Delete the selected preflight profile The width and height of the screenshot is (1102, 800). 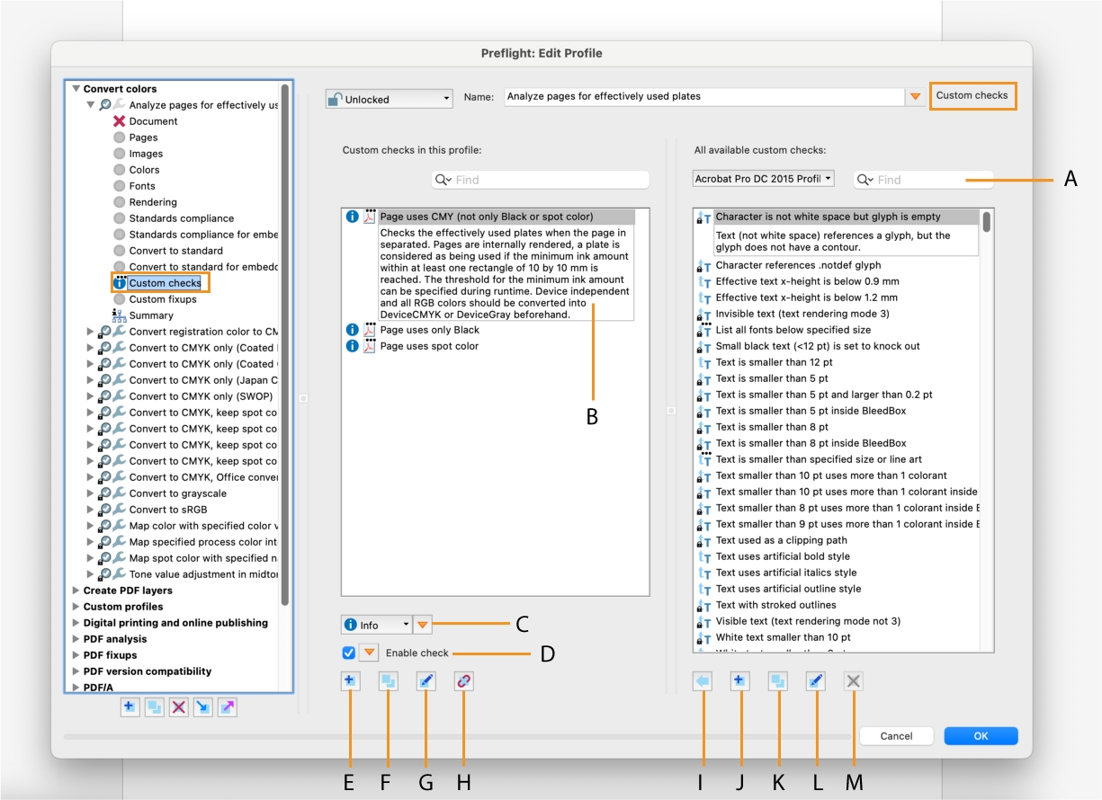click(177, 707)
